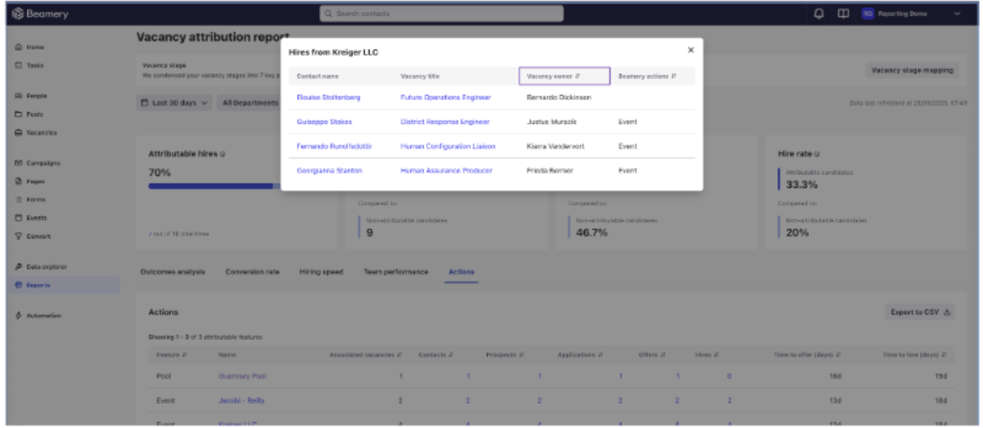Sort dialog by Beamery actions column
983x428 pixels.
point(648,76)
